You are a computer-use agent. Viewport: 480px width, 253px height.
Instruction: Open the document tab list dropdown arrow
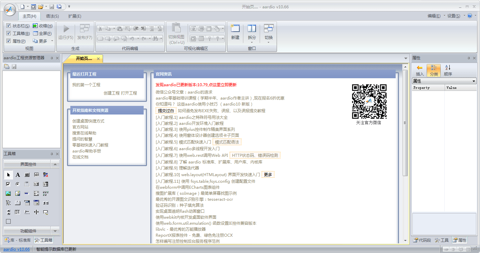pos(406,59)
